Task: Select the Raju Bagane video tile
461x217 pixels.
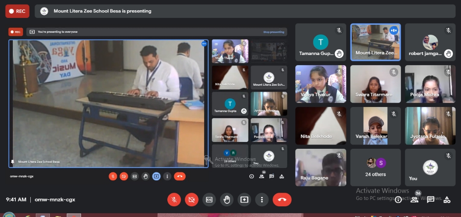Action: [x=321, y=168]
